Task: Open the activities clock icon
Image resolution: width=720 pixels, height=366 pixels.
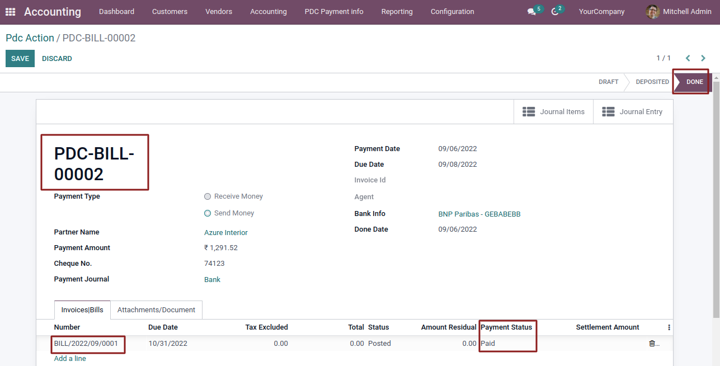Action: [555, 12]
